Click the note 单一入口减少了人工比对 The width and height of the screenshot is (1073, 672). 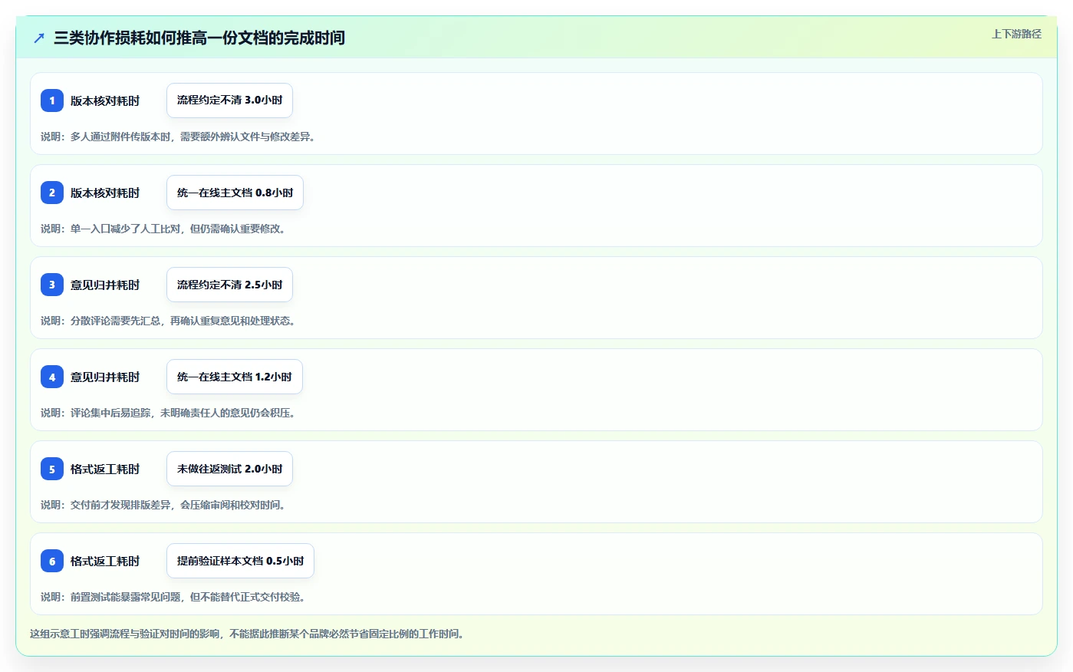[163, 229]
